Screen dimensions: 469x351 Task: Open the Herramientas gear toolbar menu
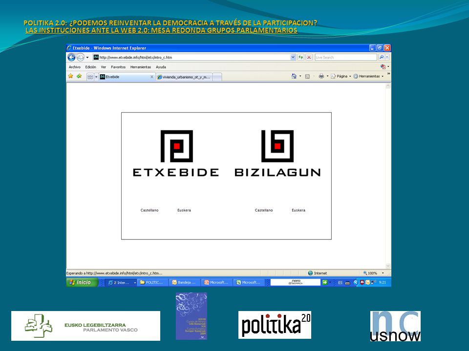click(x=368, y=76)
